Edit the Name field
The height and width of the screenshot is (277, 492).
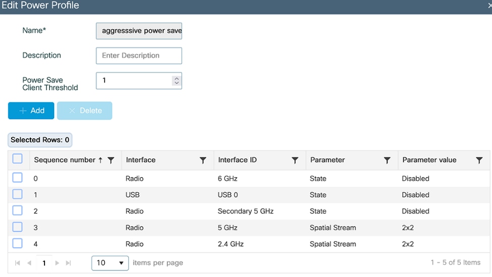tap(139, 31)
